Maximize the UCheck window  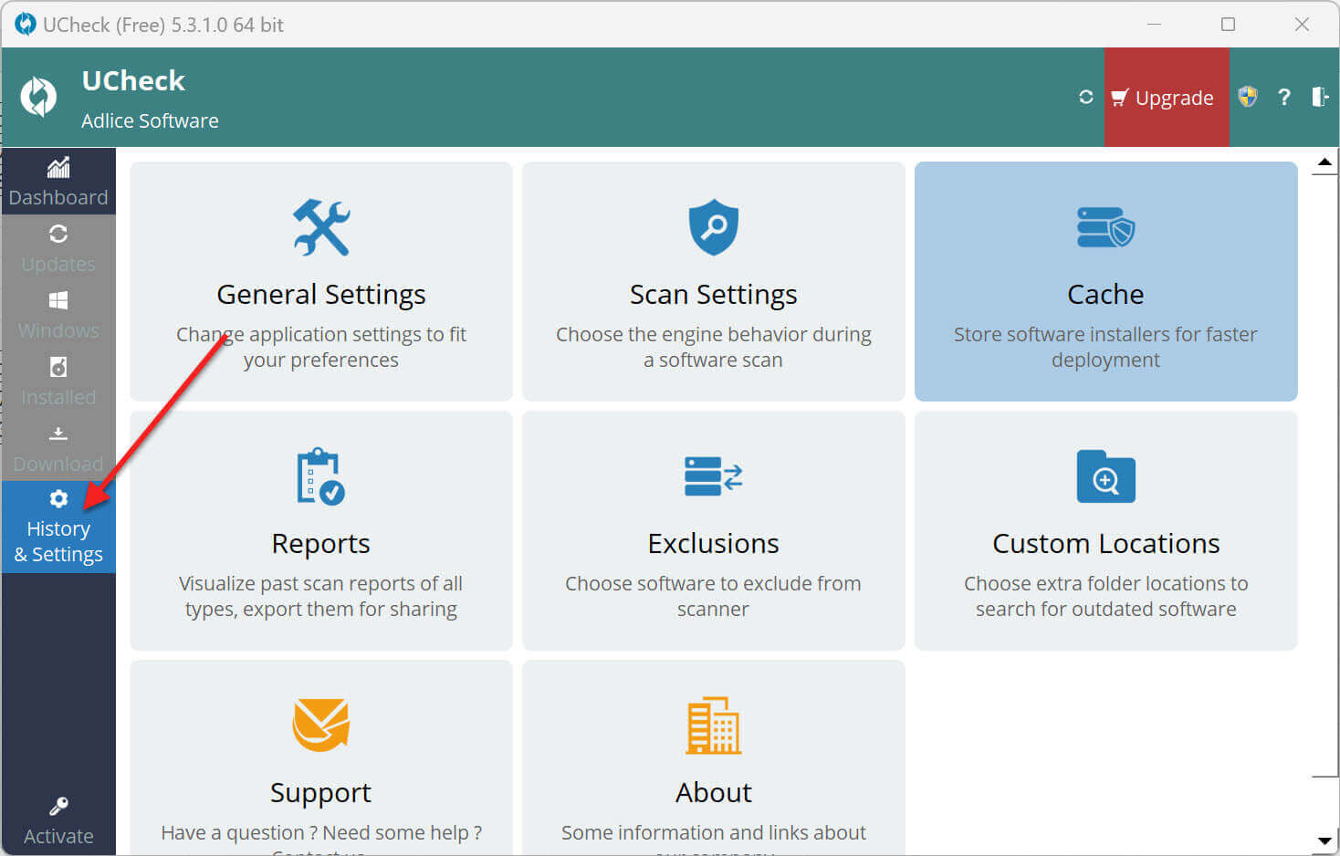tap(1229, 25)
